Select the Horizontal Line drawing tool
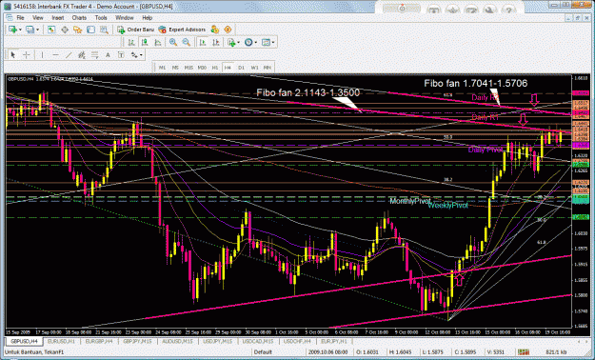This screenshot has height=360, width=595. pos(55,55)
